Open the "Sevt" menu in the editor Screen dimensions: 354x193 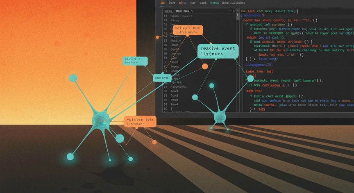172,3
